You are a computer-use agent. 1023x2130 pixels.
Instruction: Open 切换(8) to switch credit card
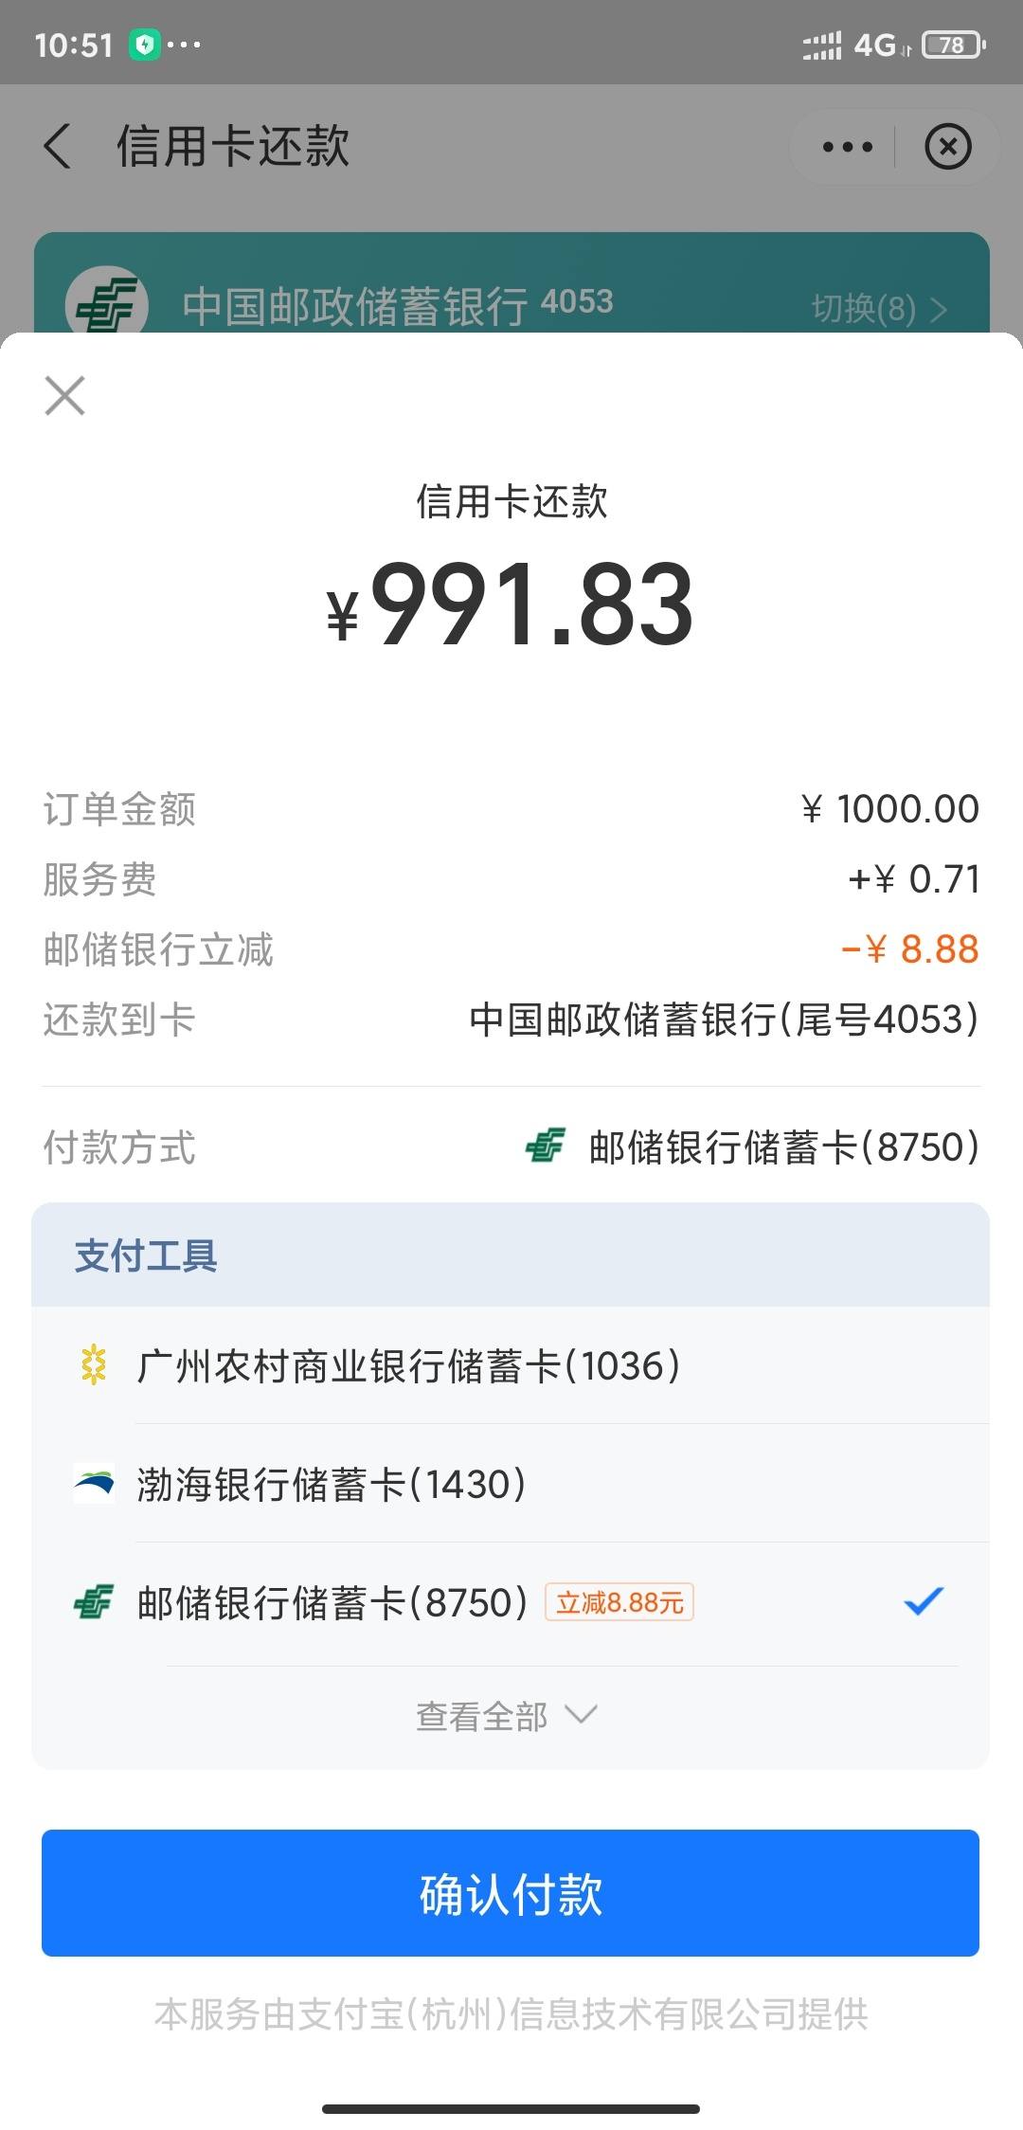(878, 308)
